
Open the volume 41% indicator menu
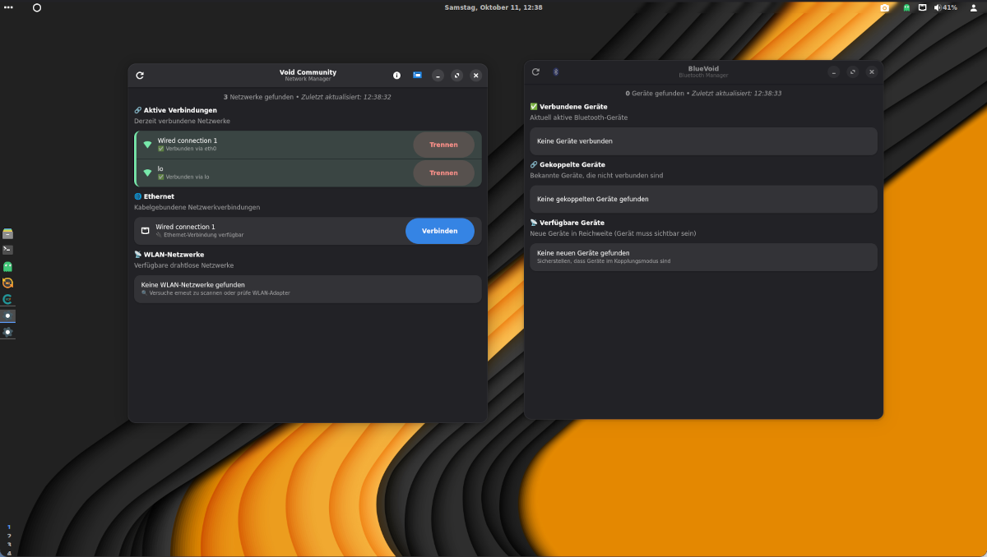point(946,7)
